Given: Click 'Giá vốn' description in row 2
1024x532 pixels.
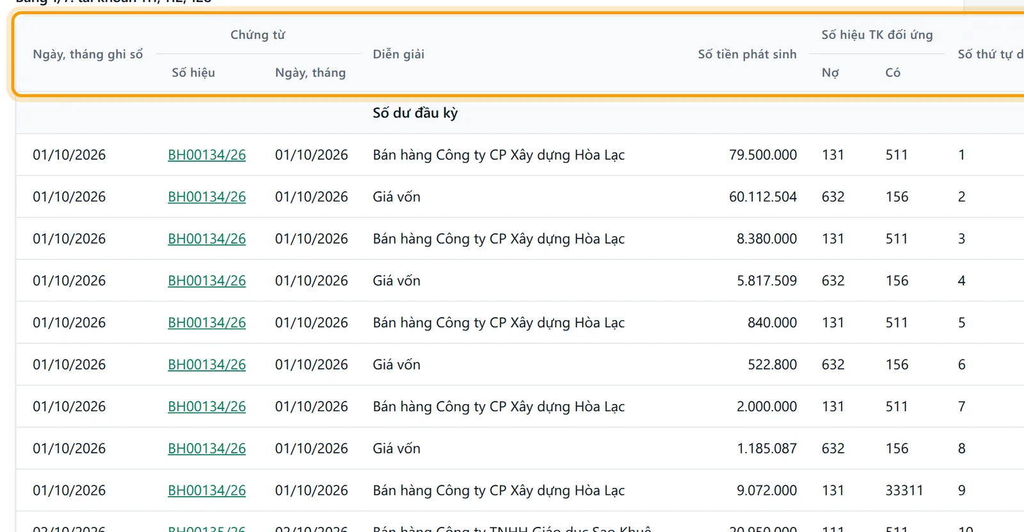Looking at the screenshot, I should point(397,197).
